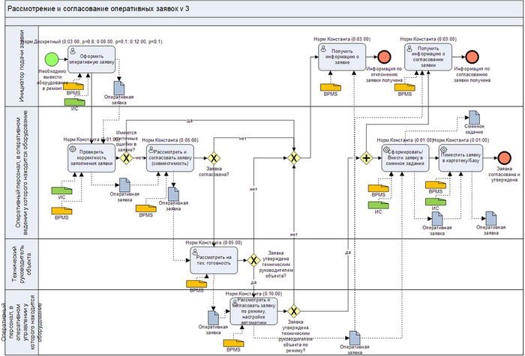The image size is (525, 356).
Task: Click end event 'Заявка согласована и утверждена'
Action: (x=505, y=157)
